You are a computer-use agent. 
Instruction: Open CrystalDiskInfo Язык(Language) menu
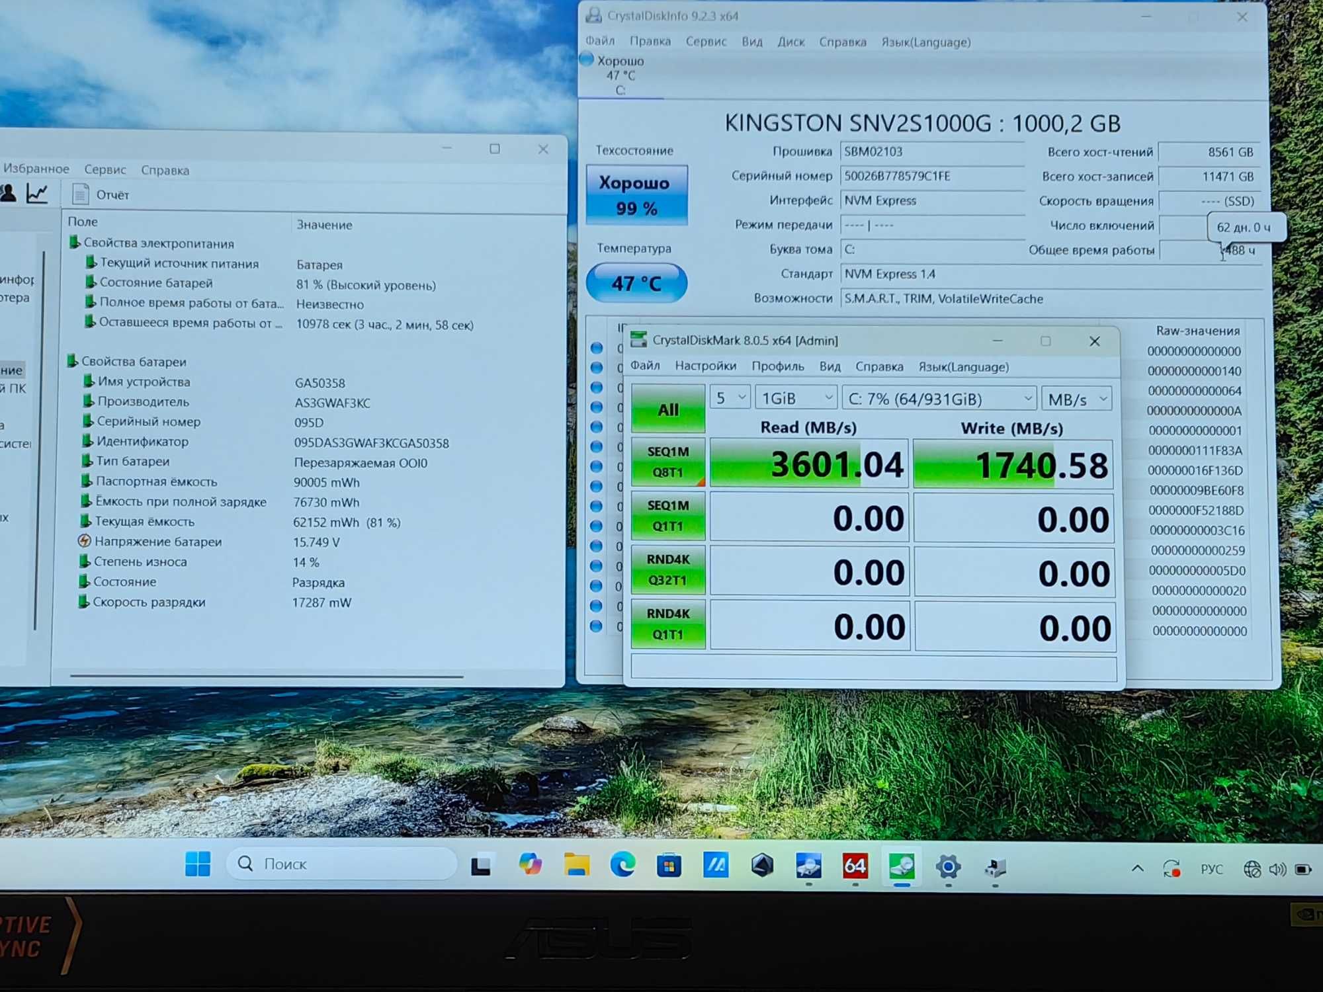[x=926, y=42]
